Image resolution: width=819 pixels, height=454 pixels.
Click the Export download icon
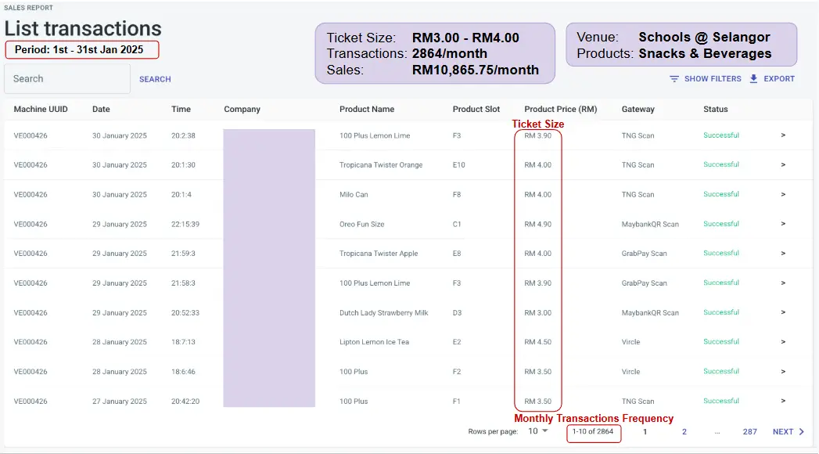point(754,79)
